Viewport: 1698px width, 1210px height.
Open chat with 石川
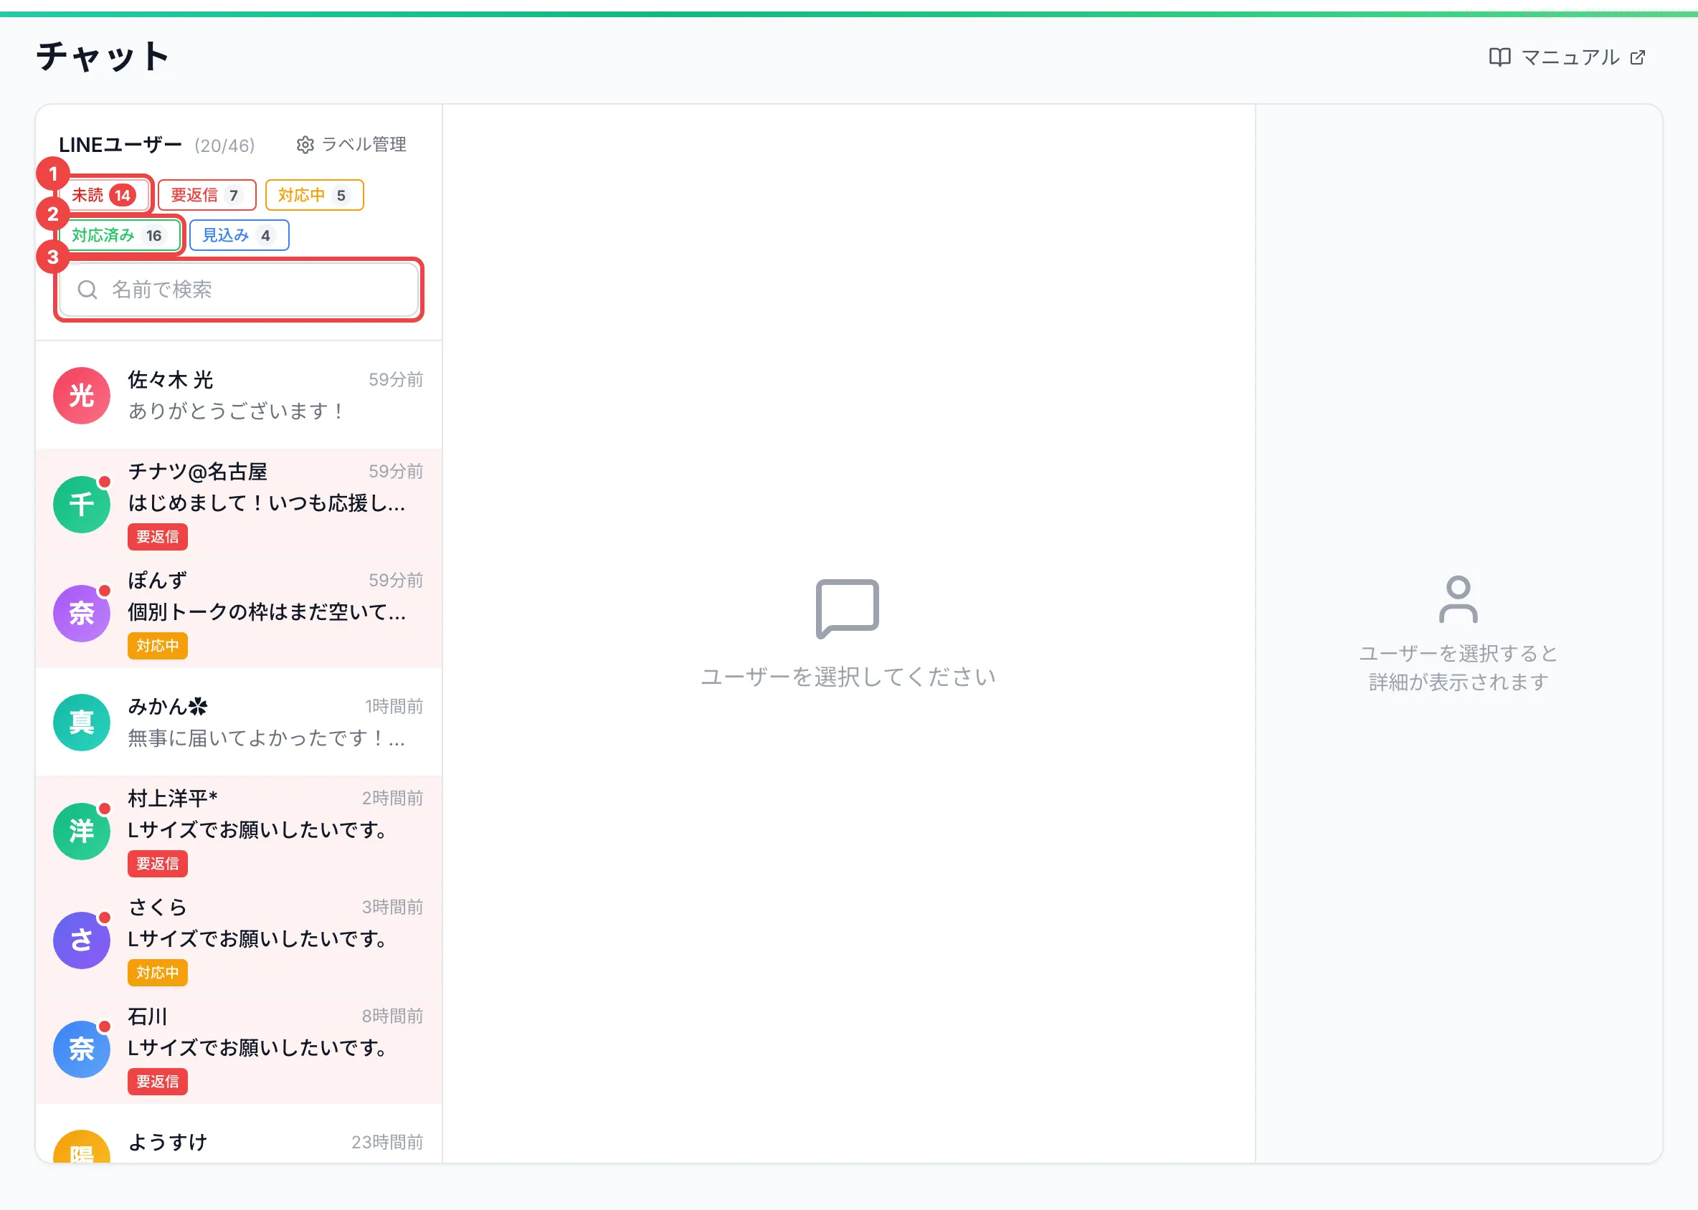point(239,1049)
